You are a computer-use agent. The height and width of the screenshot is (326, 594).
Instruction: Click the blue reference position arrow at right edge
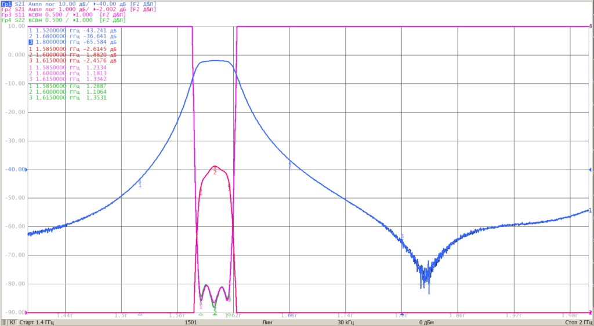click(x=590, y=170)
